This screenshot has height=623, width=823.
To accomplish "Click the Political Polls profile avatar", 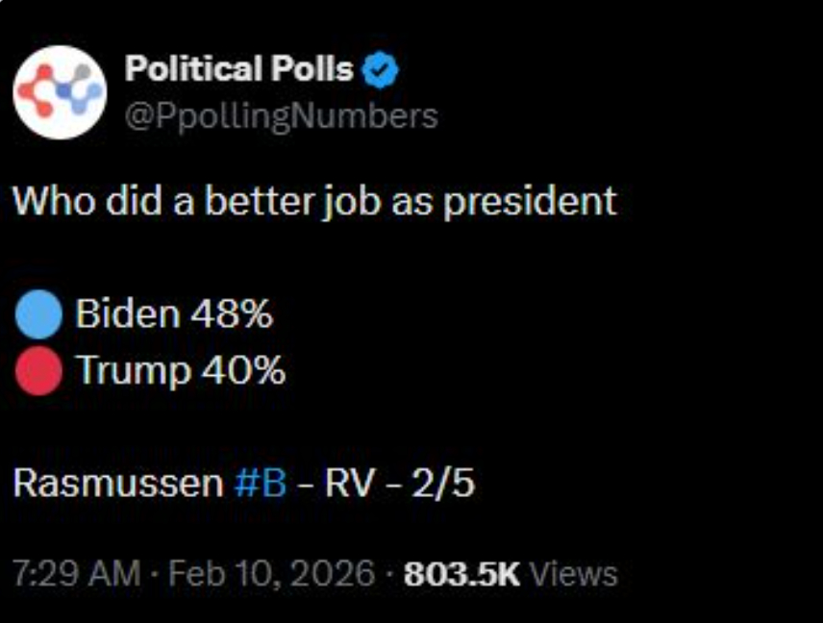I will (59, 93).
